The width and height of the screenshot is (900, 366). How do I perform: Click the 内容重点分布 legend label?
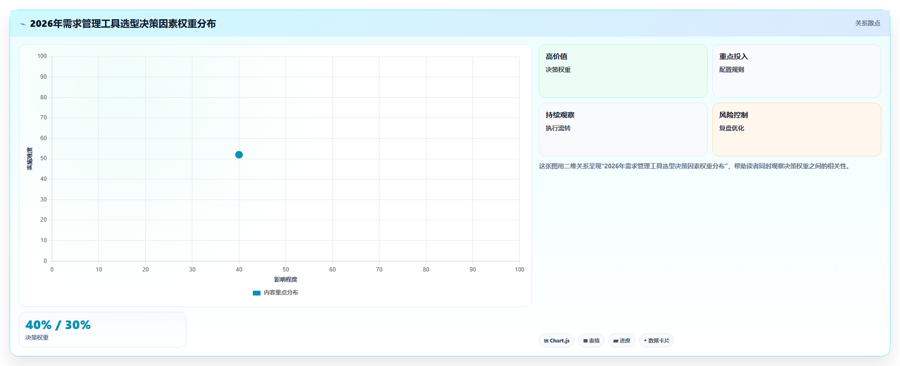[x=281, y=293]
